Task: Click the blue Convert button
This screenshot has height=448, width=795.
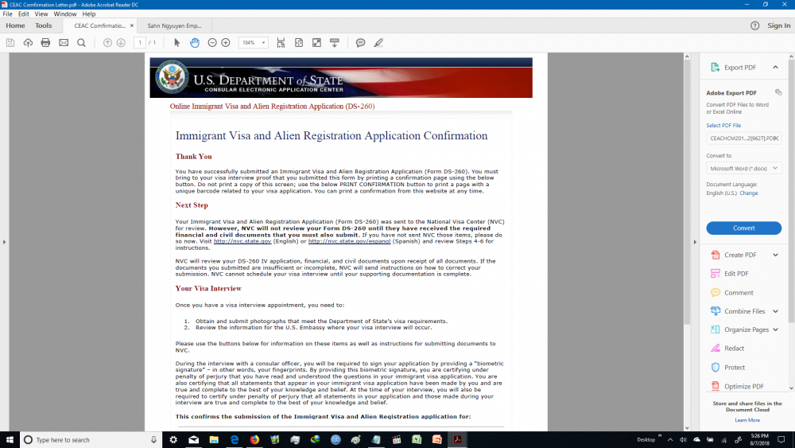Action: click(744, 228)
